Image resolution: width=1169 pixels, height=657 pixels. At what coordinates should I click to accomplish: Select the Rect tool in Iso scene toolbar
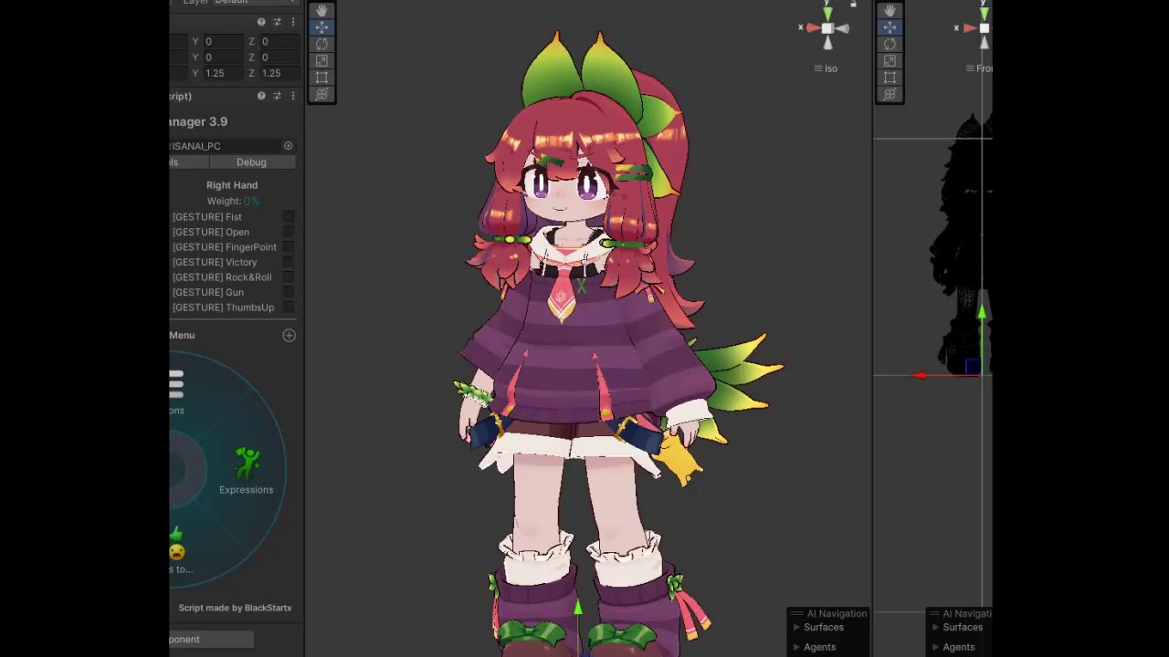coord(321,78)
